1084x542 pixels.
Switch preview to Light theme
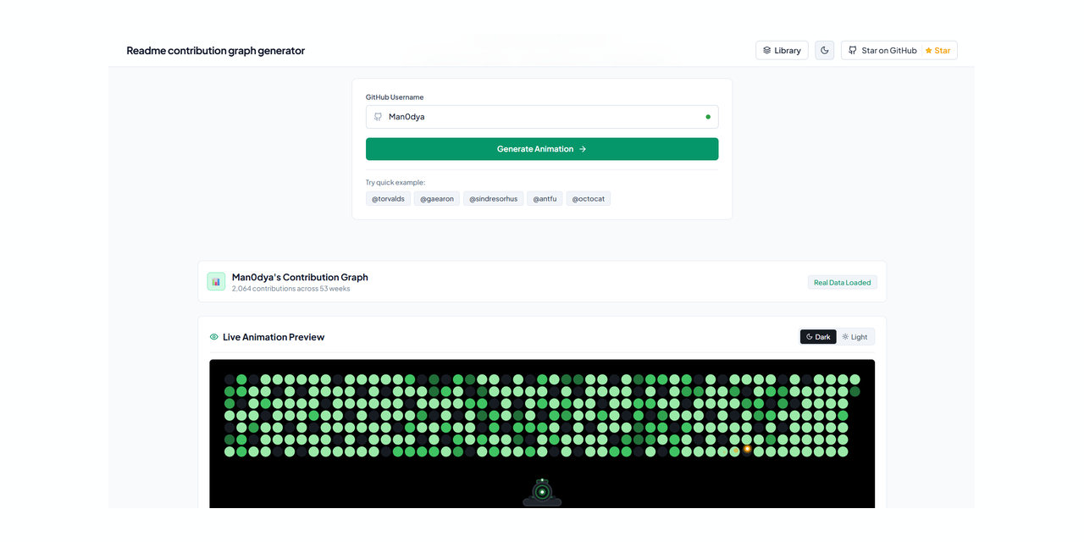tap(855, 337)
